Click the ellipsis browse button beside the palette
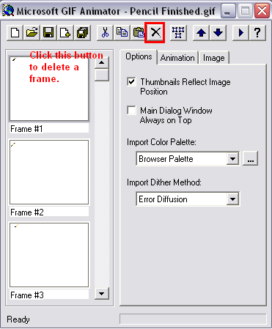 click(x=250, y=159)
